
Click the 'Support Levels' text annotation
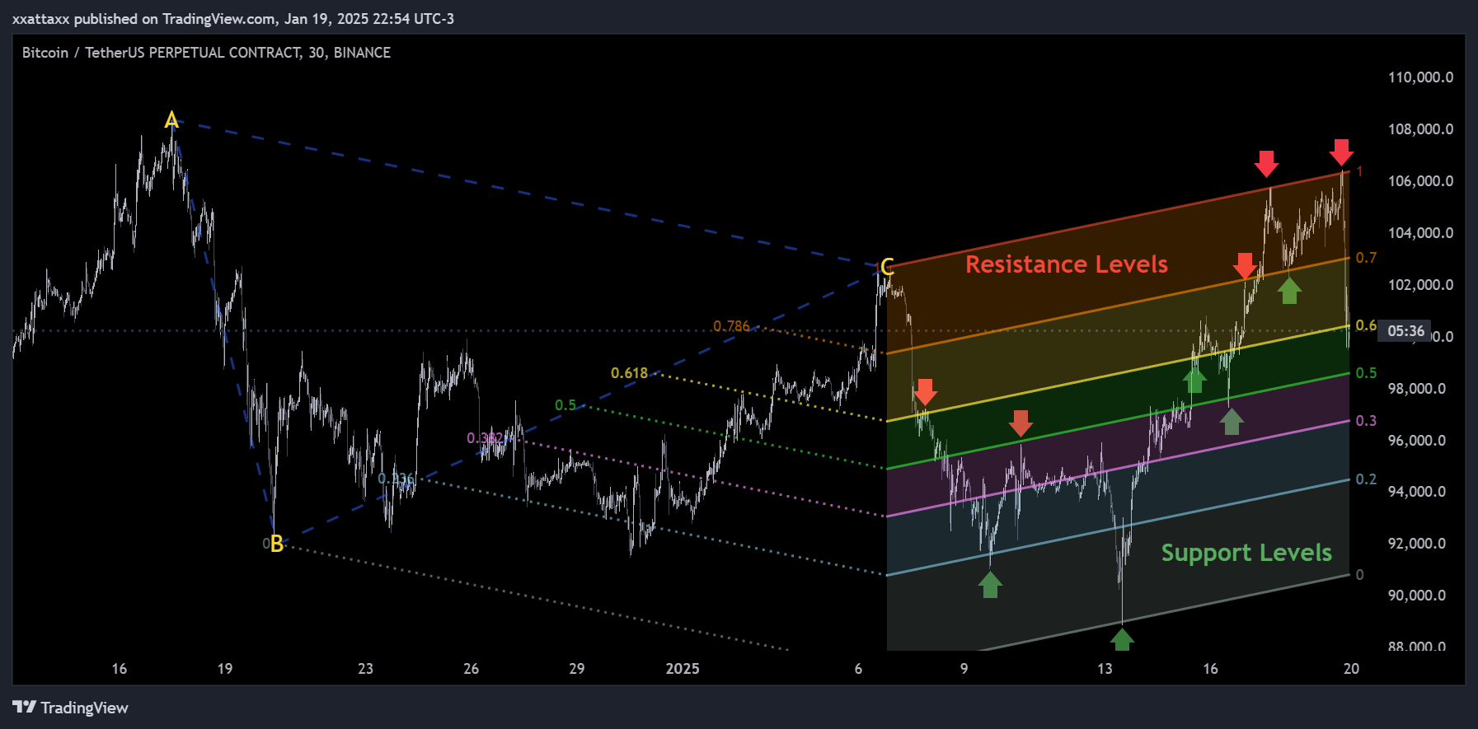1246,553
